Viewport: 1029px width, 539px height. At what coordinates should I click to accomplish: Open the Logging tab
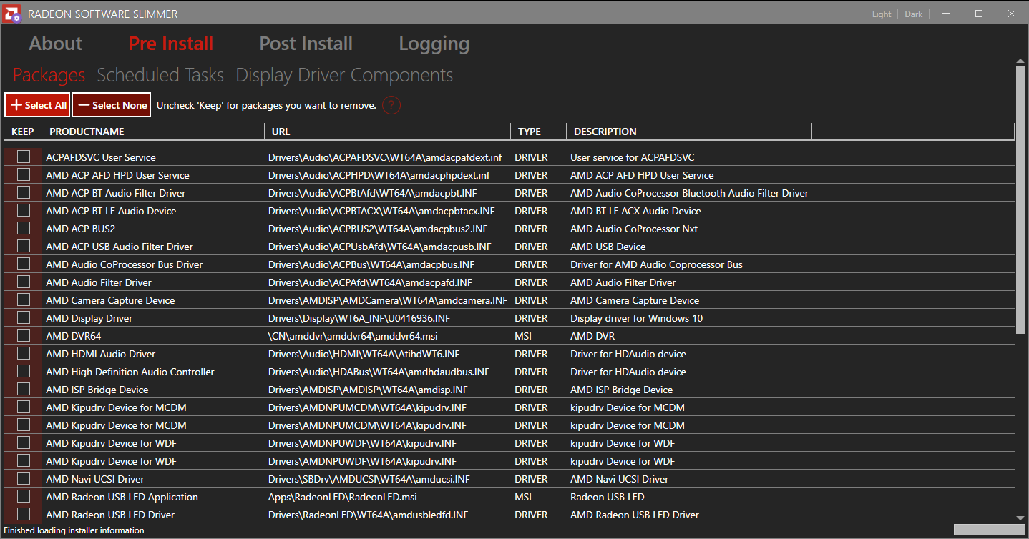tap(434, 44)
